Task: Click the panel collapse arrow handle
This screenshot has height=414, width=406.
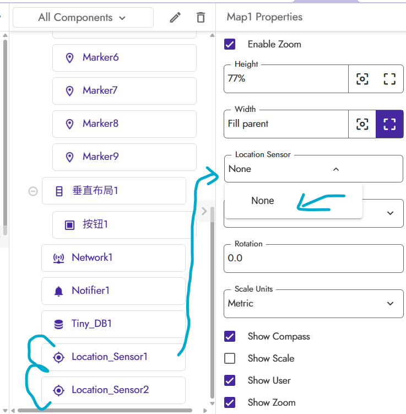Action: 204,211
